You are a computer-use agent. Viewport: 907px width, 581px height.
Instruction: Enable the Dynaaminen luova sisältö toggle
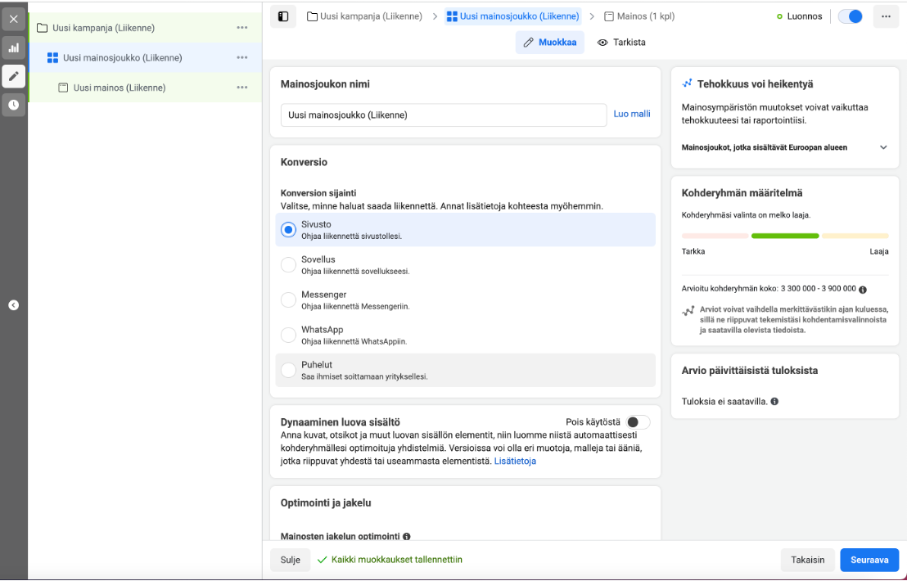pyautogui.click(x=638, y=422)
